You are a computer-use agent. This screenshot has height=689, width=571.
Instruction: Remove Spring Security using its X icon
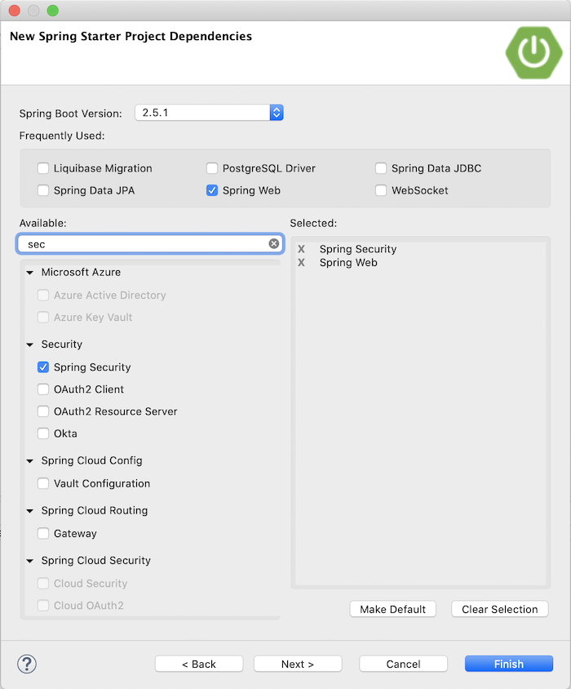pos(302,249)
